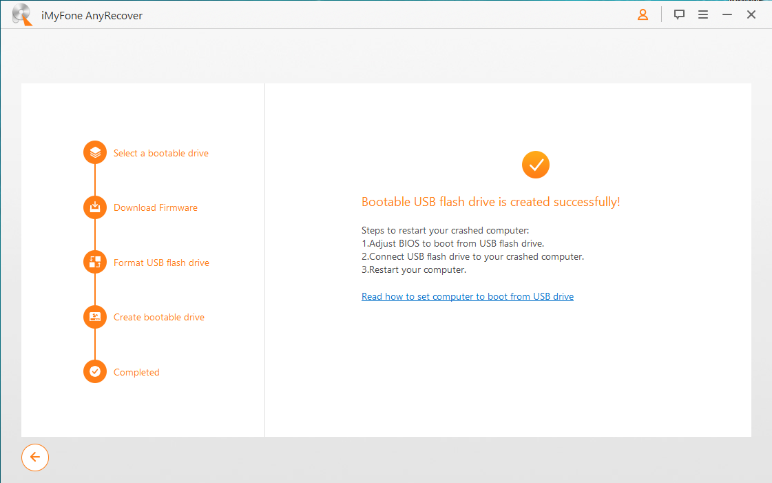Click the orange success checkmark icon

tap(535, 165)
